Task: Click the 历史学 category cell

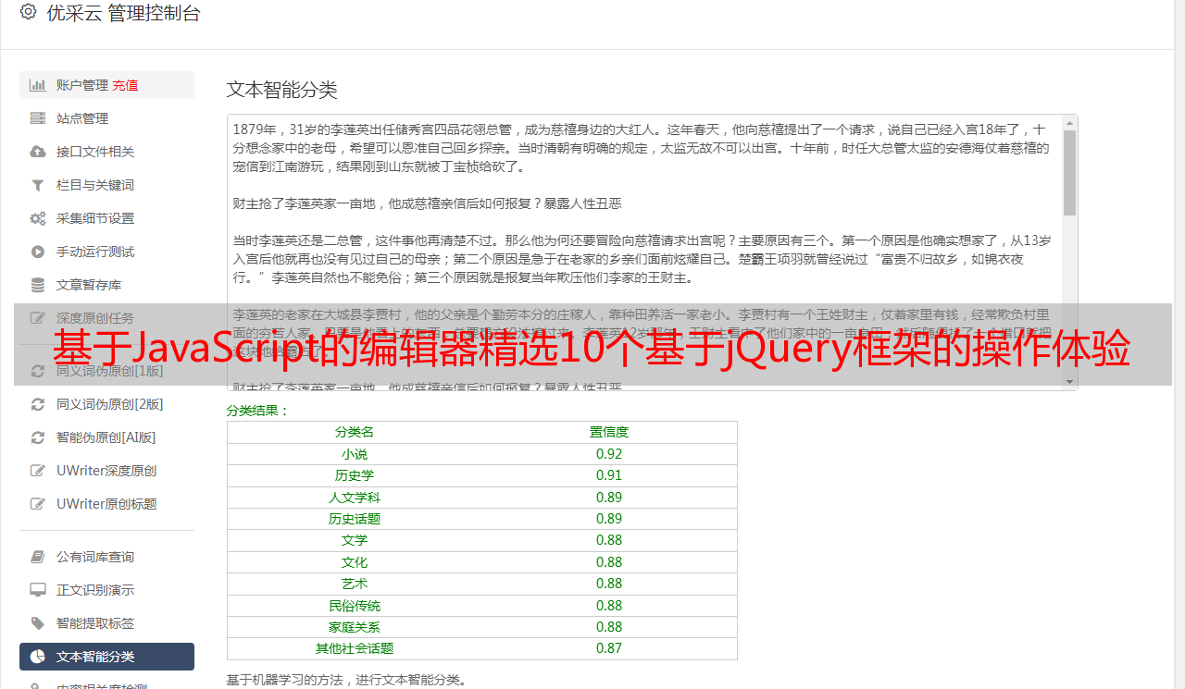Action: tap(355, 475)
